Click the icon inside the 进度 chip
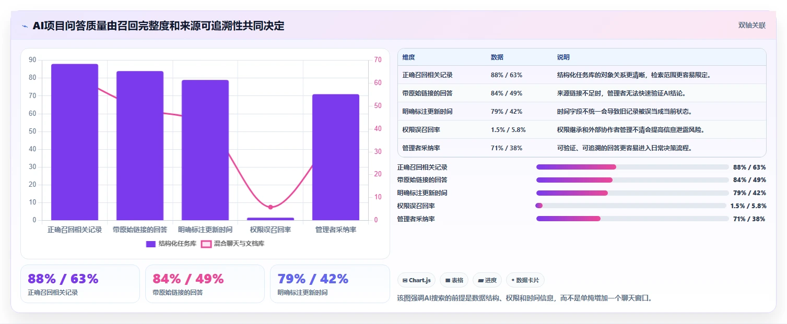The height and width of the screenshot is (324, 787). coord(480,280)
